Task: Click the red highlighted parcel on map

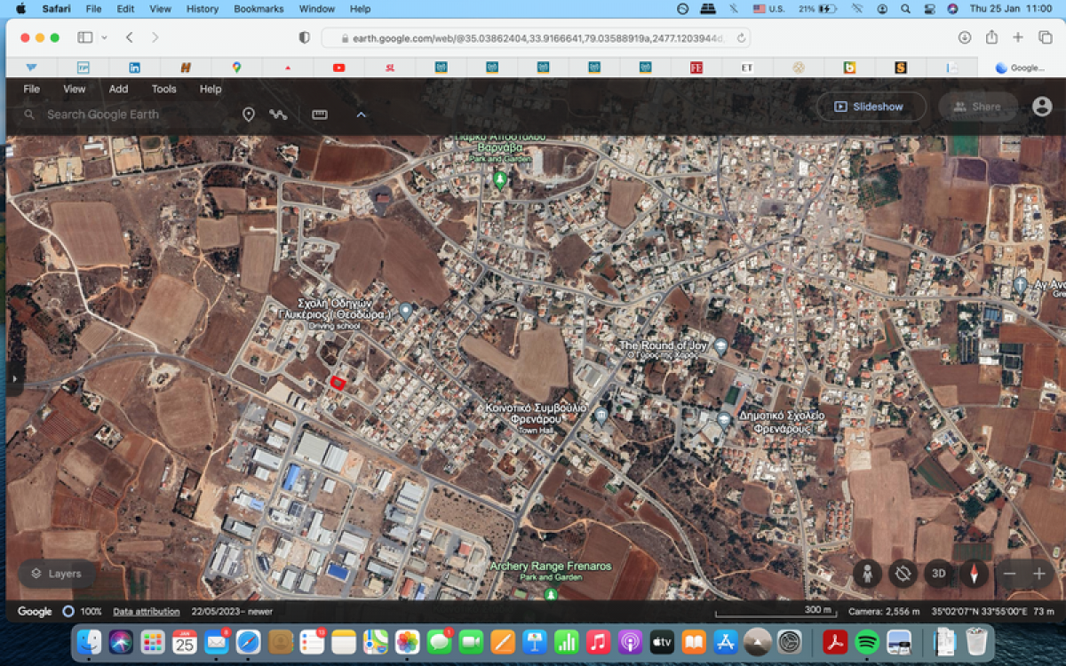Action: pos(338,383)
